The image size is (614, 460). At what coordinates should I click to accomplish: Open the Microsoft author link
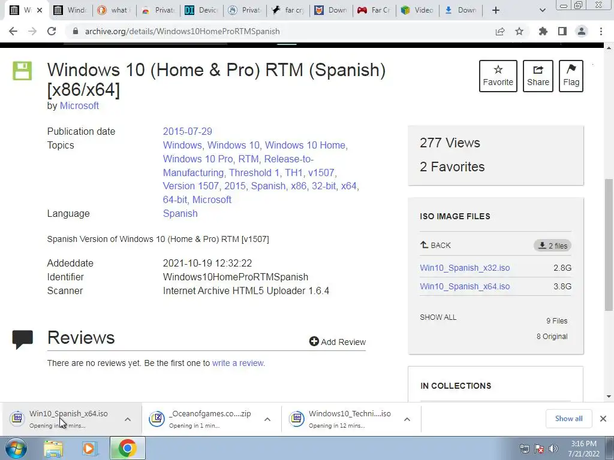[x=79, y=106]
